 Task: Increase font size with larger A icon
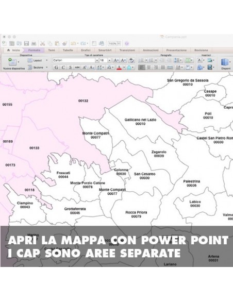(x=116, y=60)
